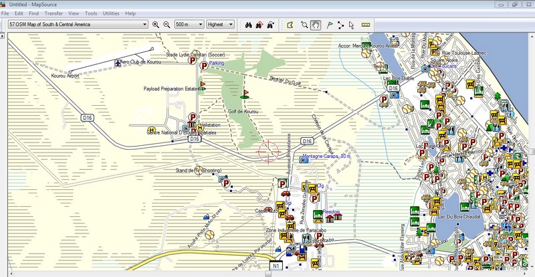
Task: Click the Zone Industrielle de Pariacabo label
Action: click(296, 230)
